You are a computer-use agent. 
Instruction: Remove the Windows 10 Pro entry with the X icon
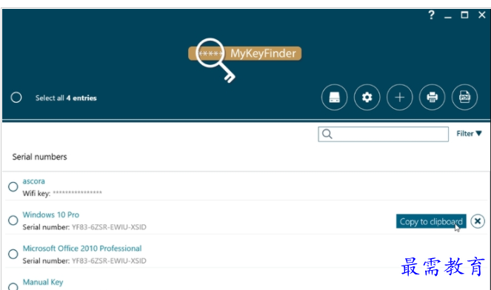point(478,221)
